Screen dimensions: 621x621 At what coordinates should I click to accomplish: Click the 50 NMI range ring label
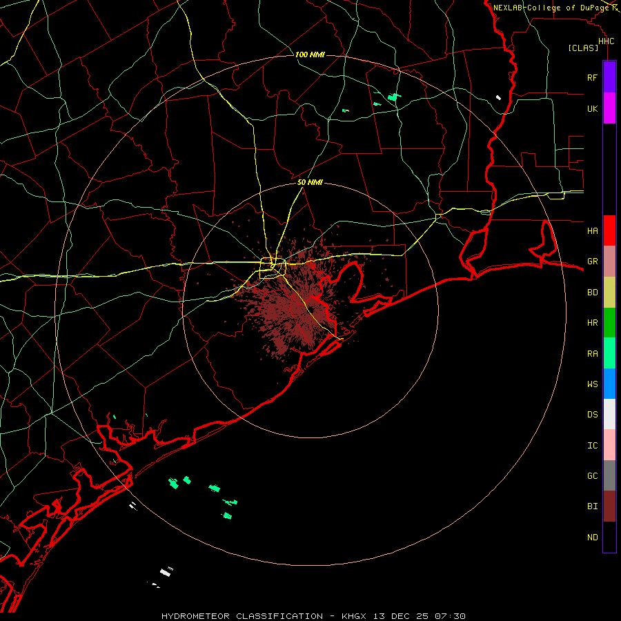(x=310, y=183)
